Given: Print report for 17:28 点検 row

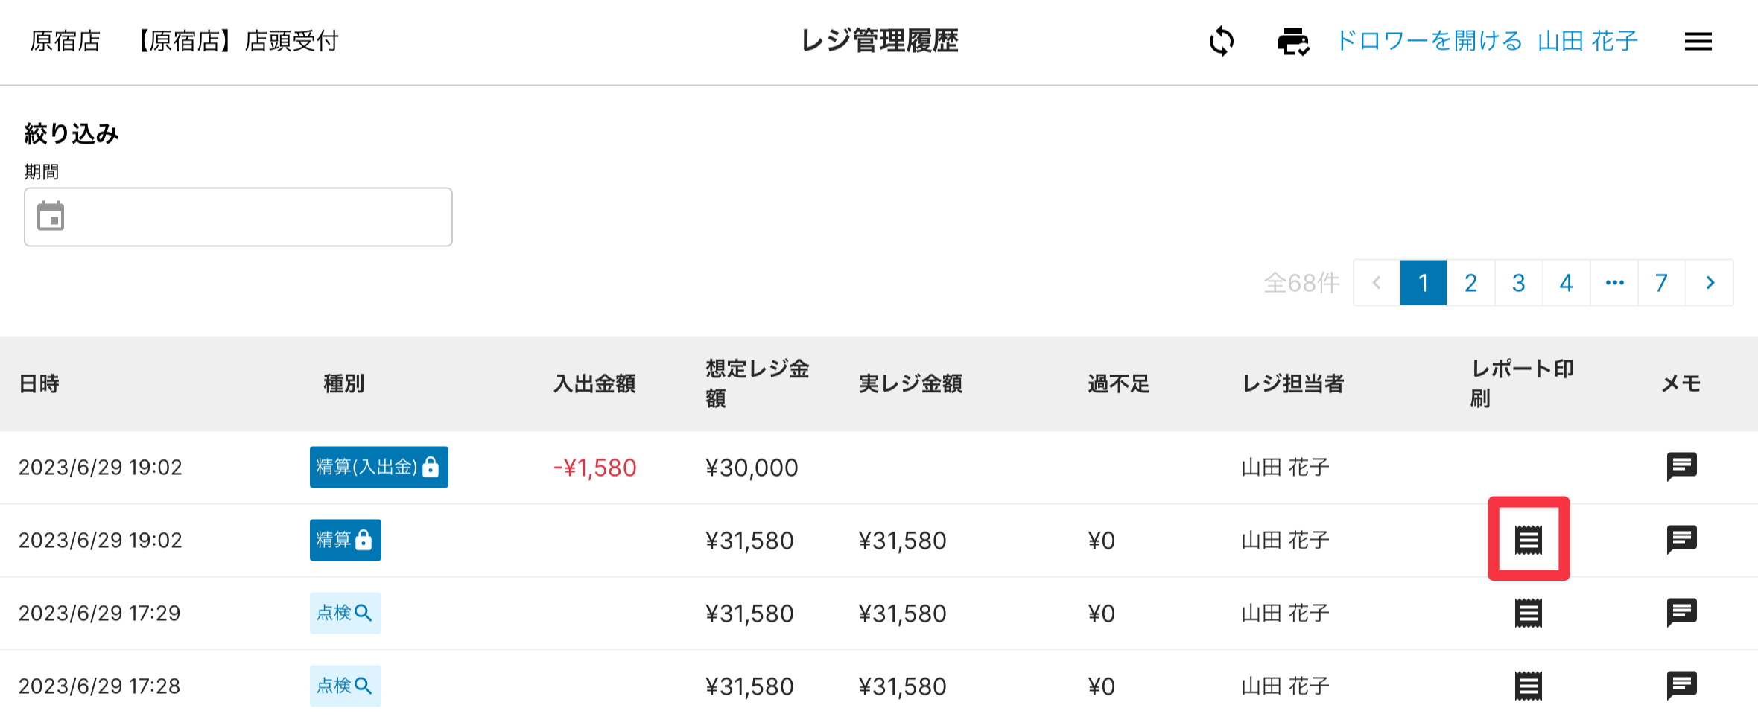Looking at the screenshot, I should [1528, 686].
